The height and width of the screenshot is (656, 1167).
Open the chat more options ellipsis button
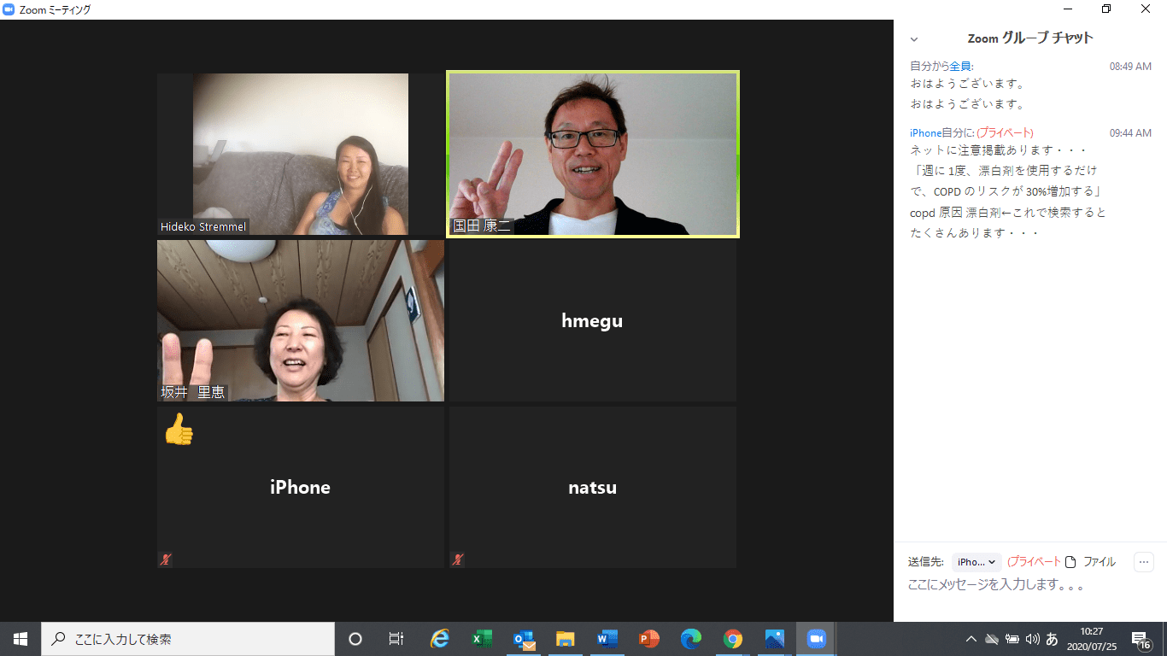1144,562
